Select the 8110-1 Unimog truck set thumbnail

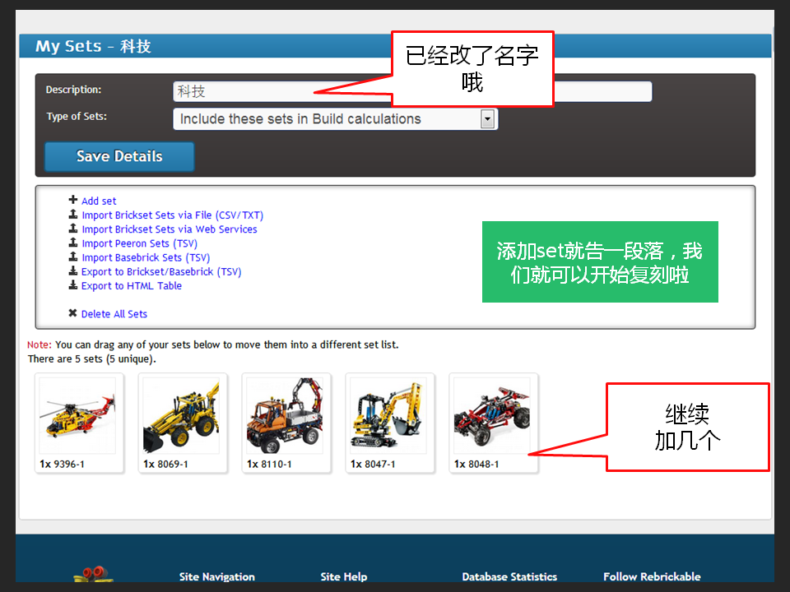click(x=286, y=416)
